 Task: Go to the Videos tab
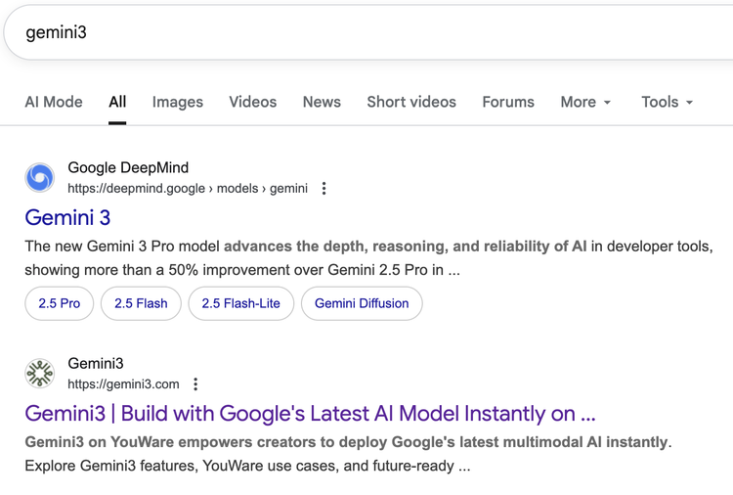(252, 102)
